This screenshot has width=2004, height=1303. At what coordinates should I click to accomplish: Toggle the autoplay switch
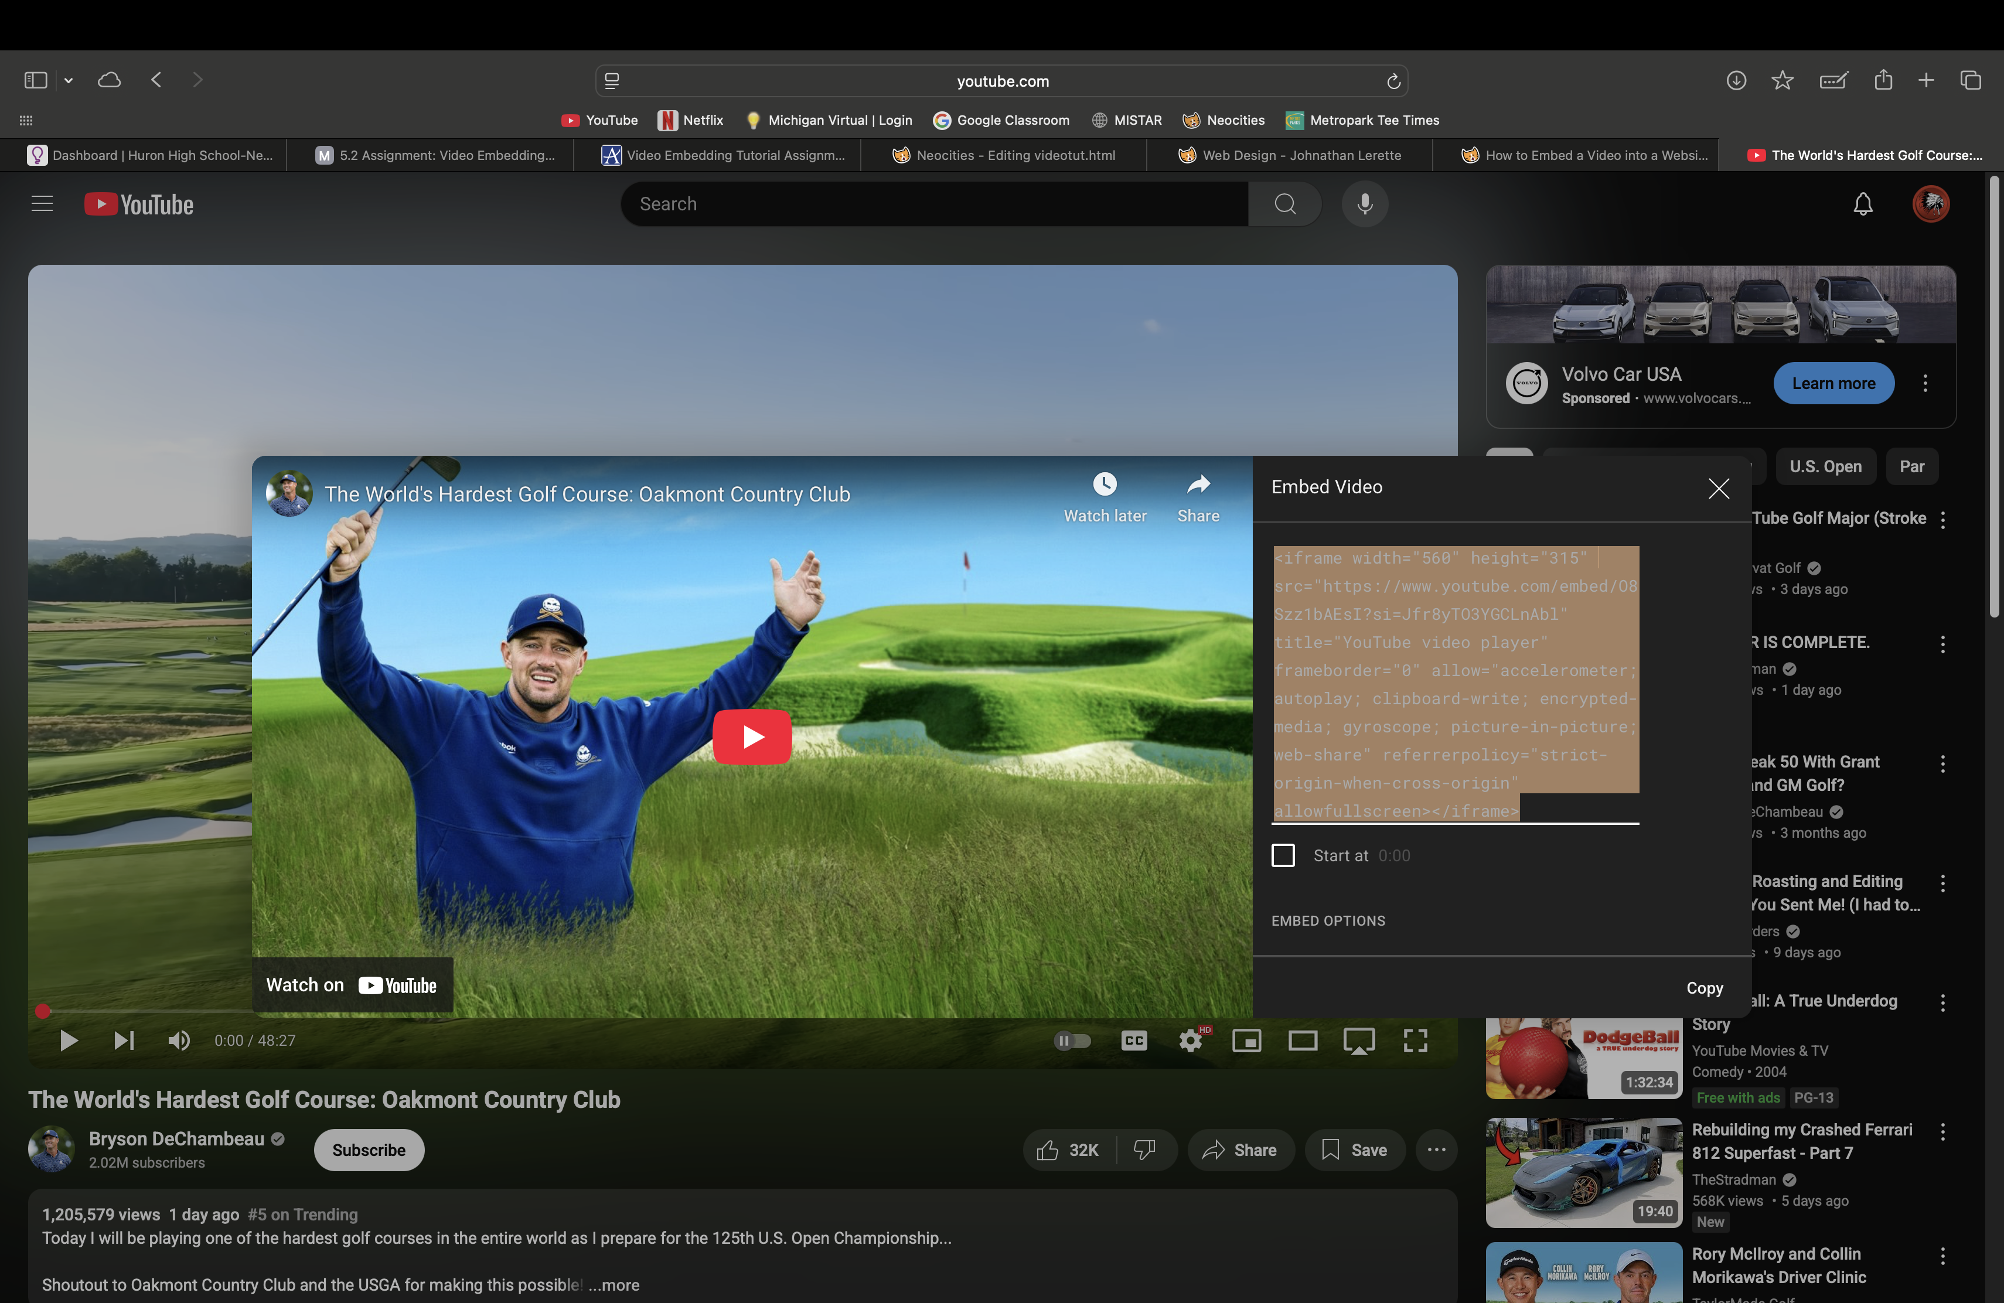1072,1041
